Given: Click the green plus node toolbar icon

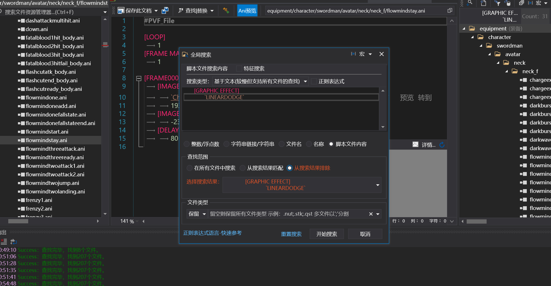Looking at the screenshot, I should pos(226,10).
